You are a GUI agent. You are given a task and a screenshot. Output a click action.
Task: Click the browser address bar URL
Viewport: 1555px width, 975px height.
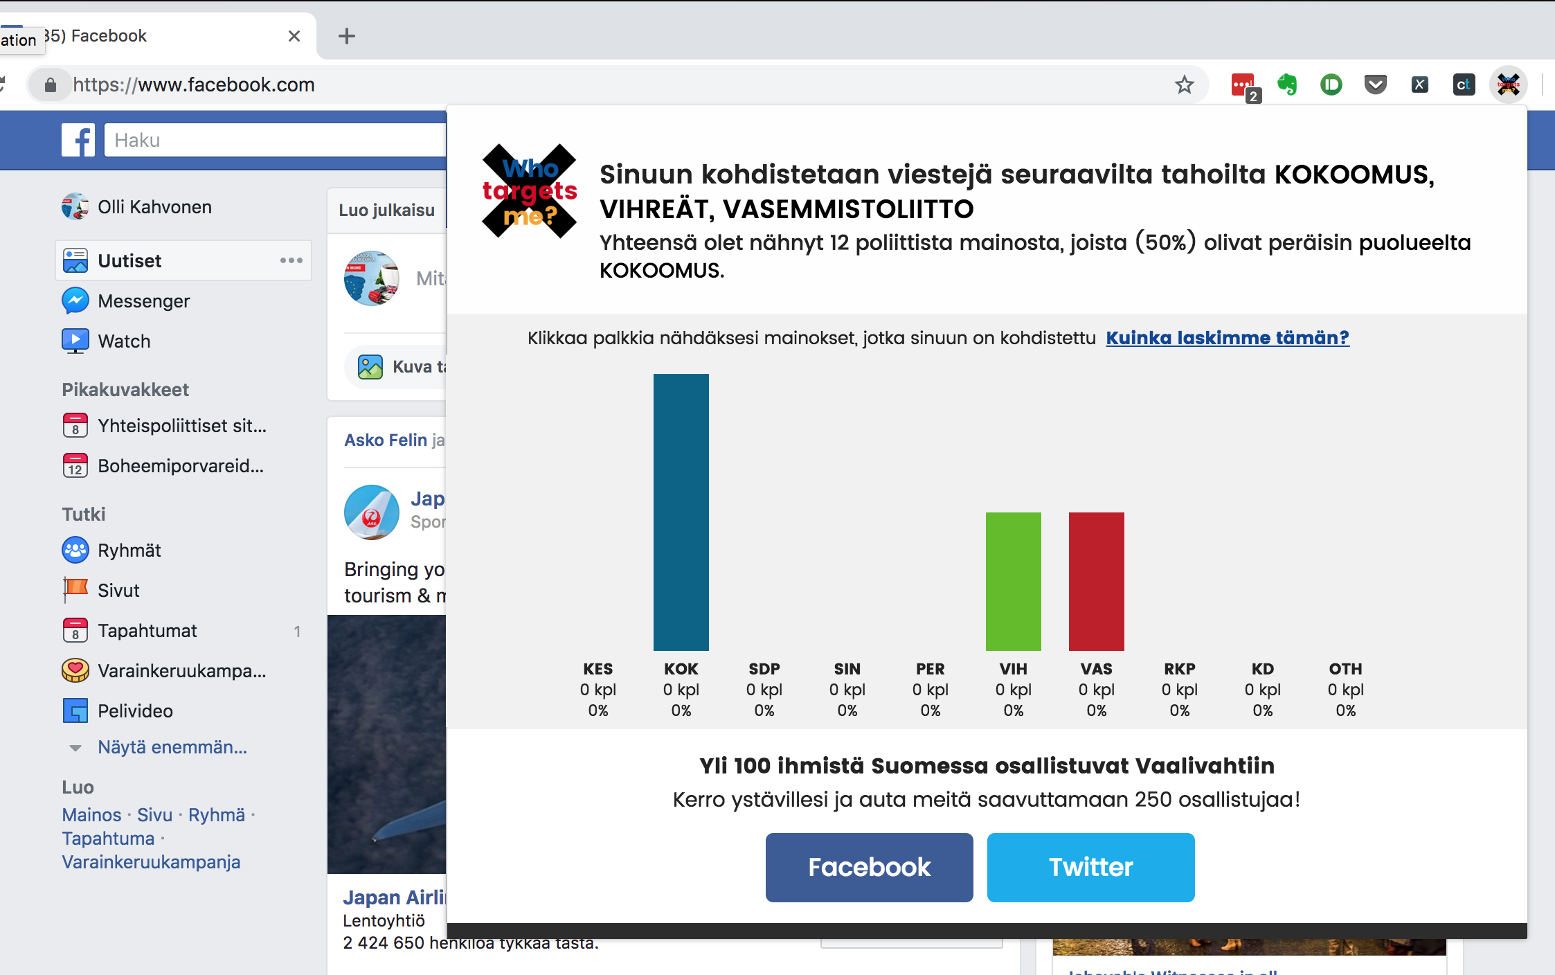coord(194,84)
